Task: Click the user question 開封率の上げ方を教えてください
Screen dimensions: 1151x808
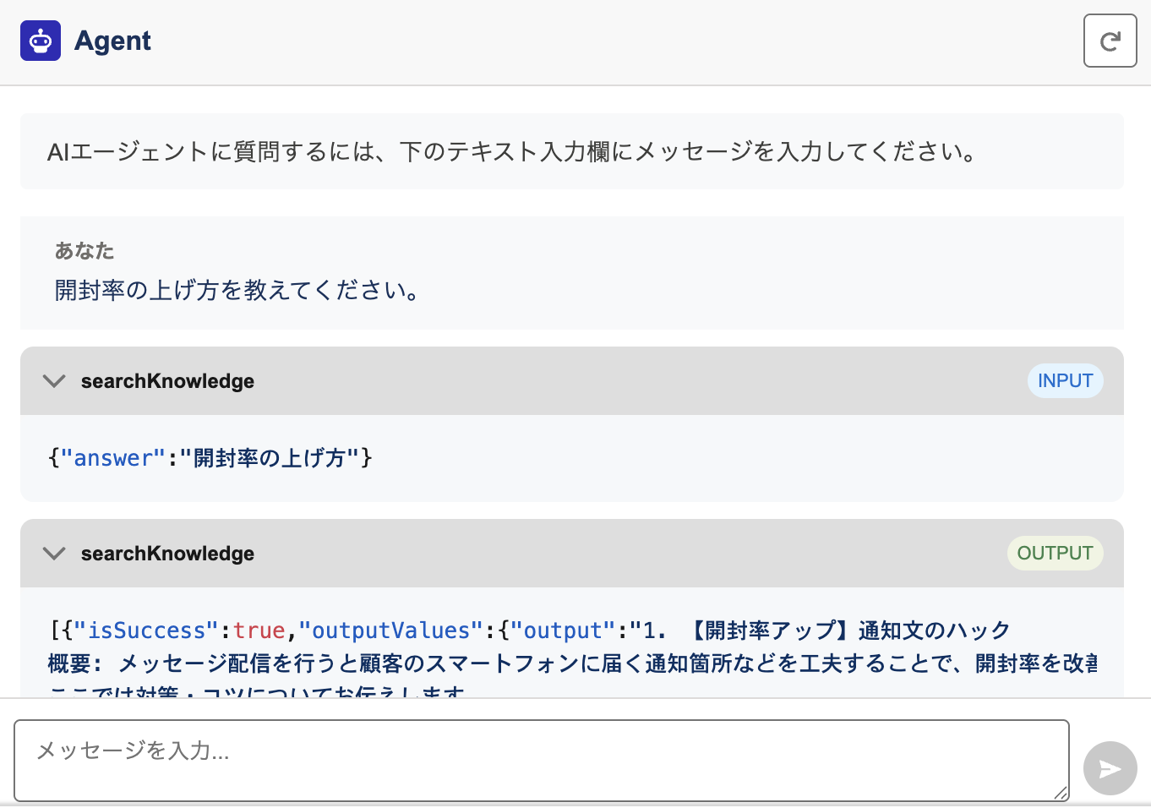Action: coord(237,291)
